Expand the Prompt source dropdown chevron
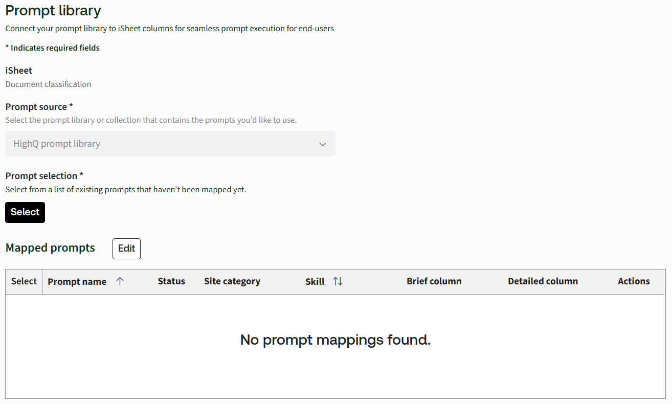This screenshot has width=672, height=404. point(322,144)
